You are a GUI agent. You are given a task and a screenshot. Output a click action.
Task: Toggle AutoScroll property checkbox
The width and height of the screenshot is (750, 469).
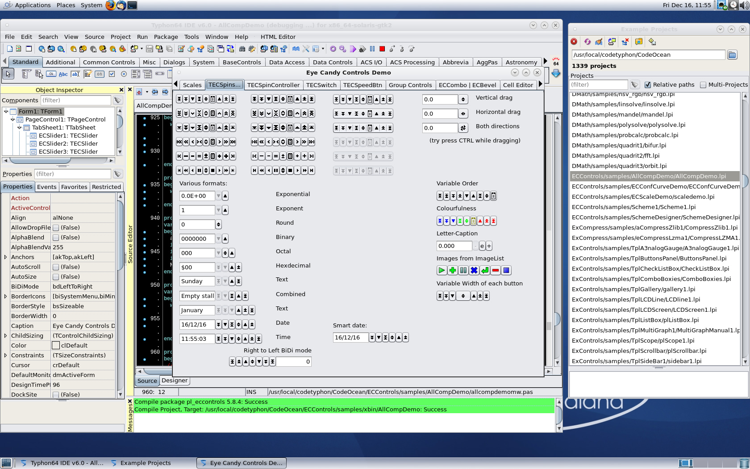click(56, 267)
